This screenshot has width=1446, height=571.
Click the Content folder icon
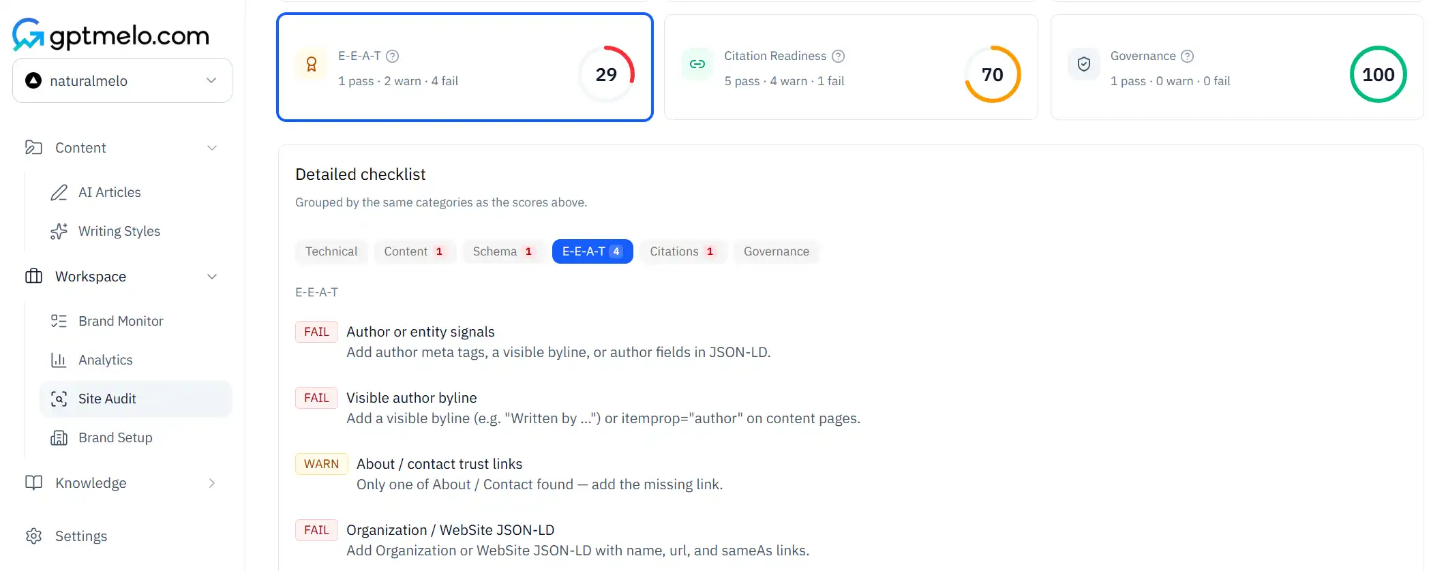[33, 147]
